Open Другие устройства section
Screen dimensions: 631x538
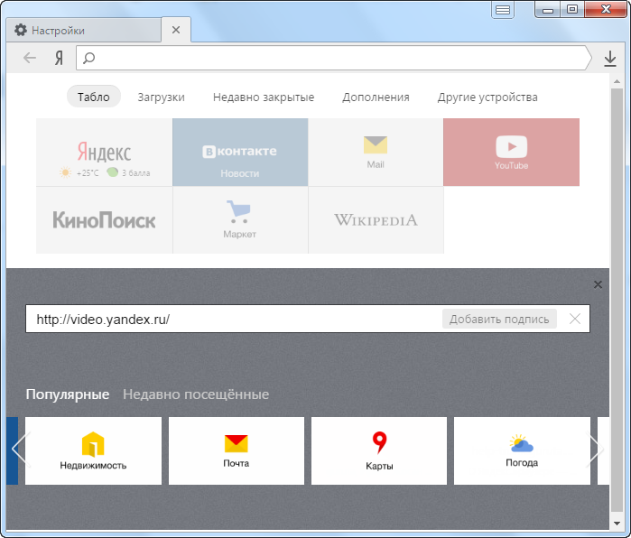(x=487, y=97)
